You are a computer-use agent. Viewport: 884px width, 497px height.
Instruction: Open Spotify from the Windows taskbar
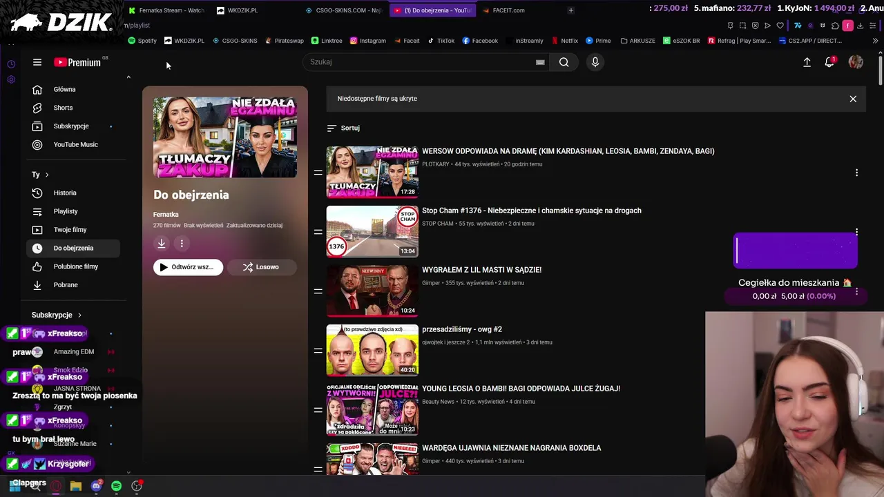click(x=116, y=486)
